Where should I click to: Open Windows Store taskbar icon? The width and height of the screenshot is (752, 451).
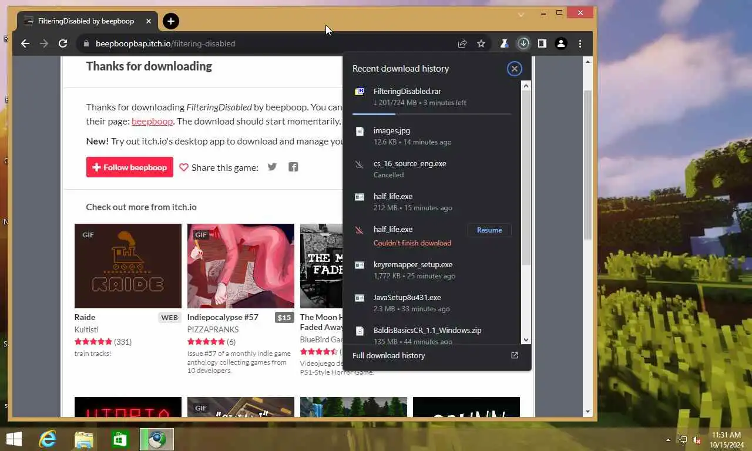[120, 439]
